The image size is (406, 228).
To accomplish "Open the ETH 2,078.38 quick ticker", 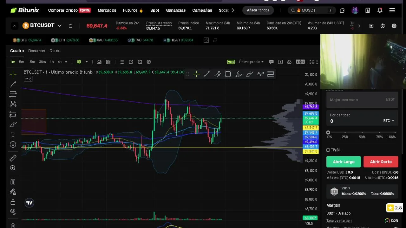I will [x=64, y=40].
